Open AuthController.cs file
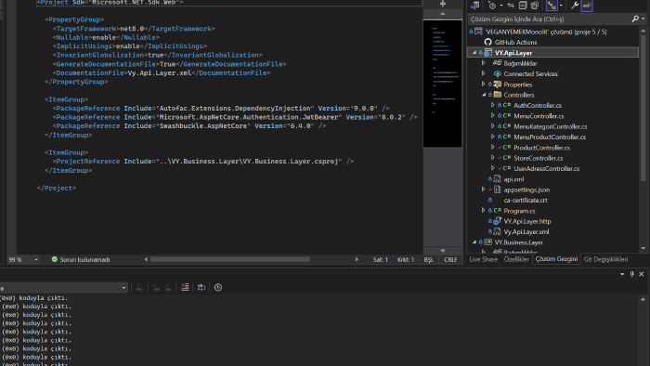 coord(538,105)
